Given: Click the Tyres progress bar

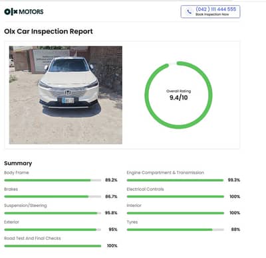Looking at the screenshot, I should (176, 229).
